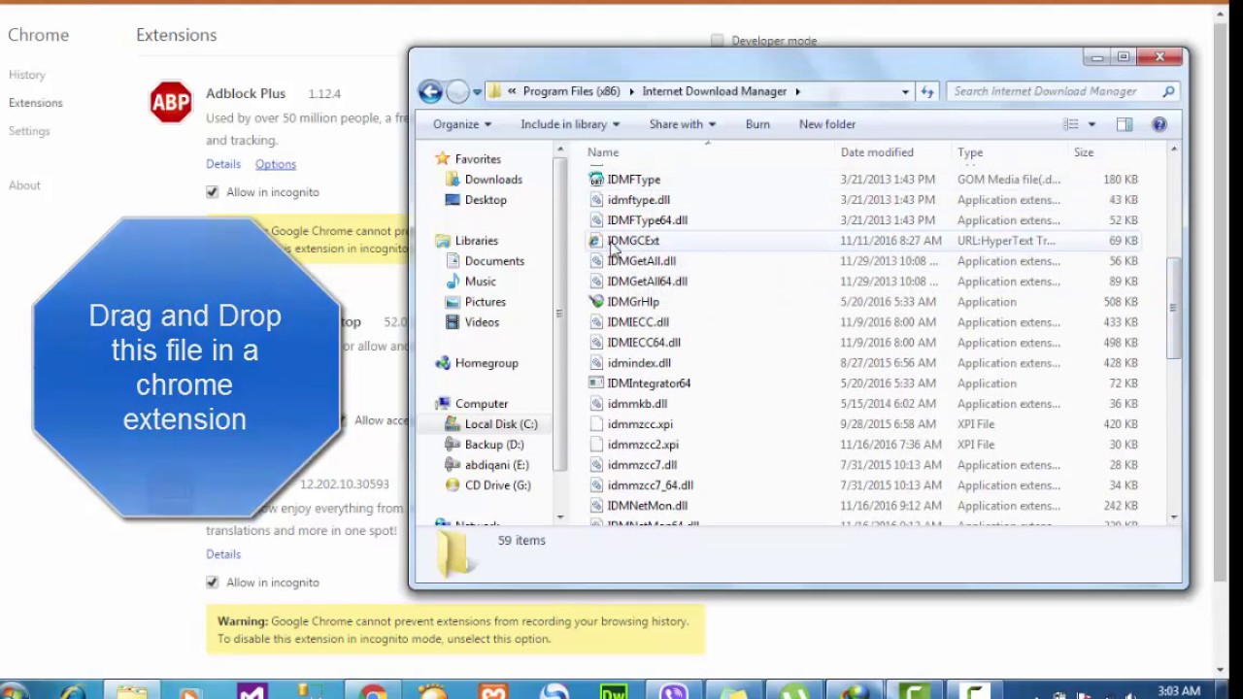The image size is (1243, 699).
Task: Toggle the lower Allow in incognito checkbox
Action: coord(212,582)
